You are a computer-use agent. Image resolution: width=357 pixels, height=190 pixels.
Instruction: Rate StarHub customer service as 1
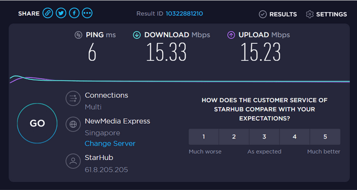204,137
